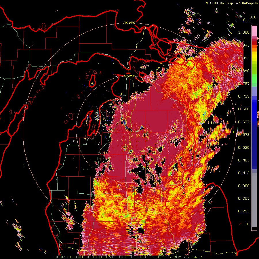
Task: Click the NEXLAB-College of DuPage title text
Action: tap(230, 3)
